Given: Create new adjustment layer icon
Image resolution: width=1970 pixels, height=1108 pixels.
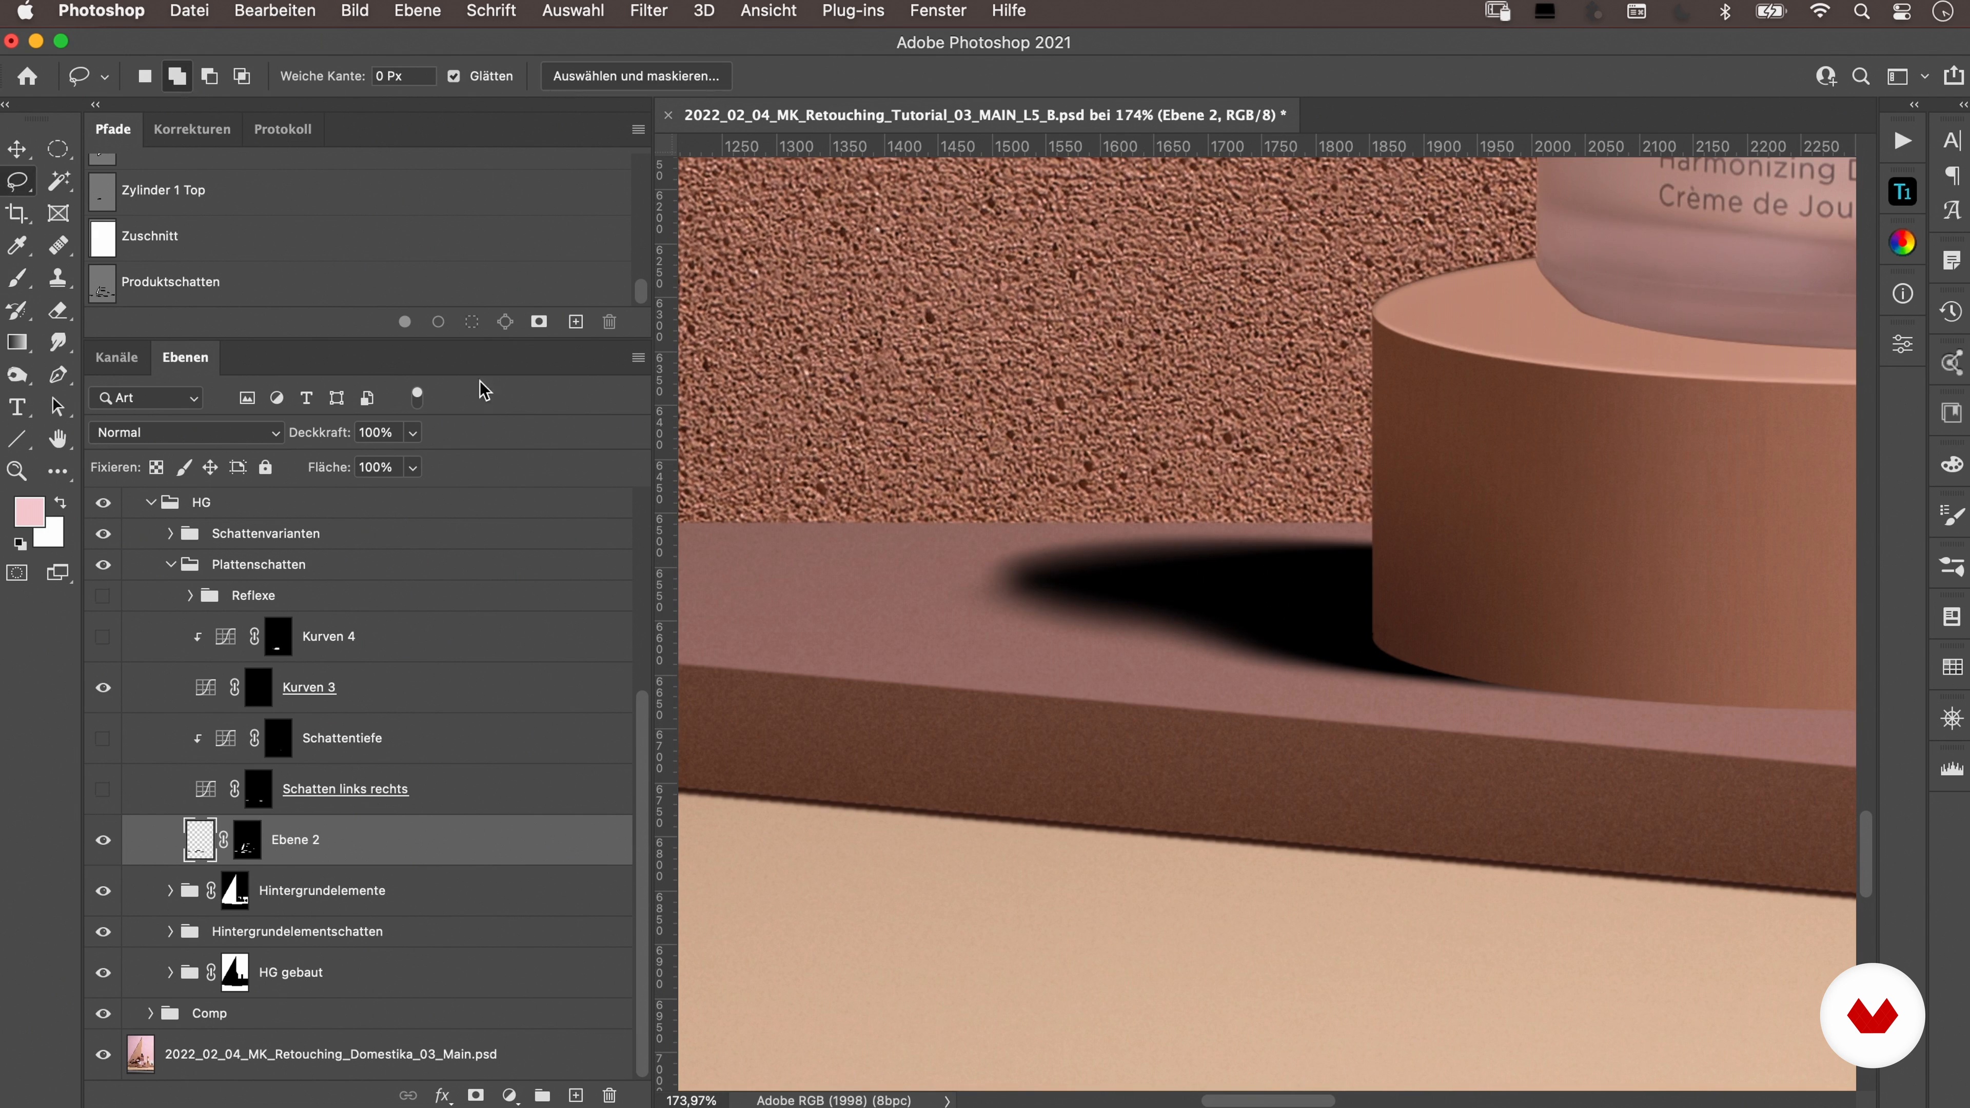Looking at the screenshot, I should [x=509, y=1095].
